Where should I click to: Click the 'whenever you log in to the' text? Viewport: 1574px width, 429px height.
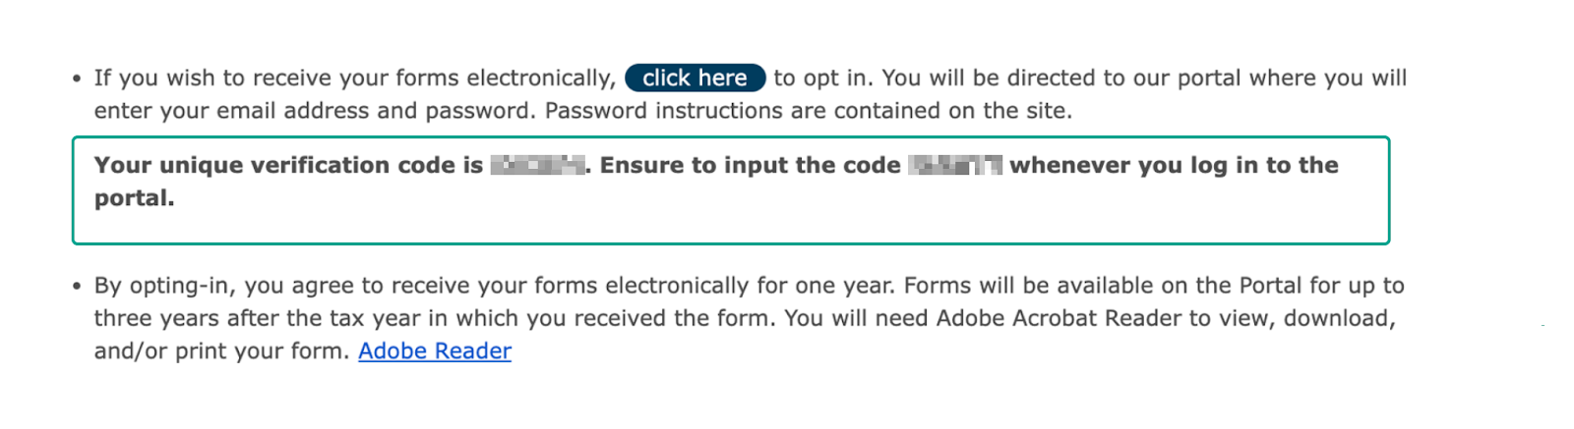click(x=1174, y=165)
